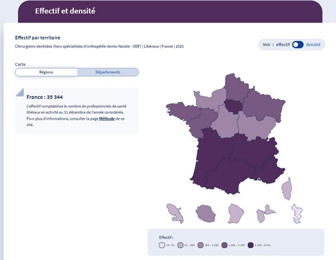Click the effectif label next to switch
This screenshot has height=260, width=336.
coord(283,45)
